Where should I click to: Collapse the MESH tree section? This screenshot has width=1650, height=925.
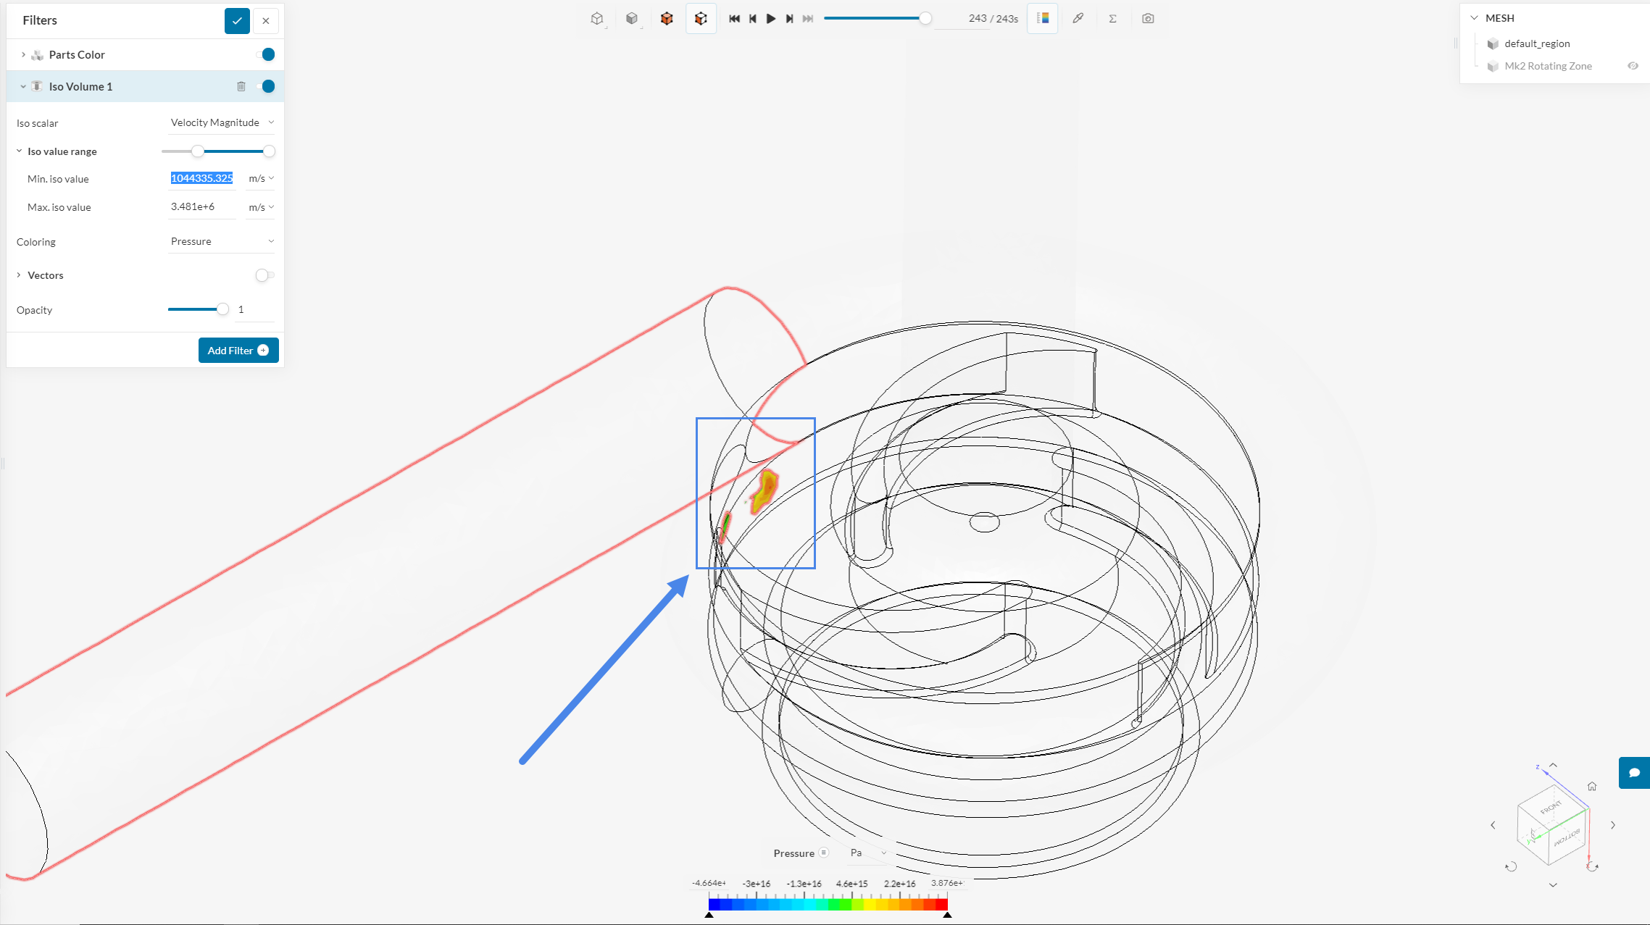click(1474, 18)
